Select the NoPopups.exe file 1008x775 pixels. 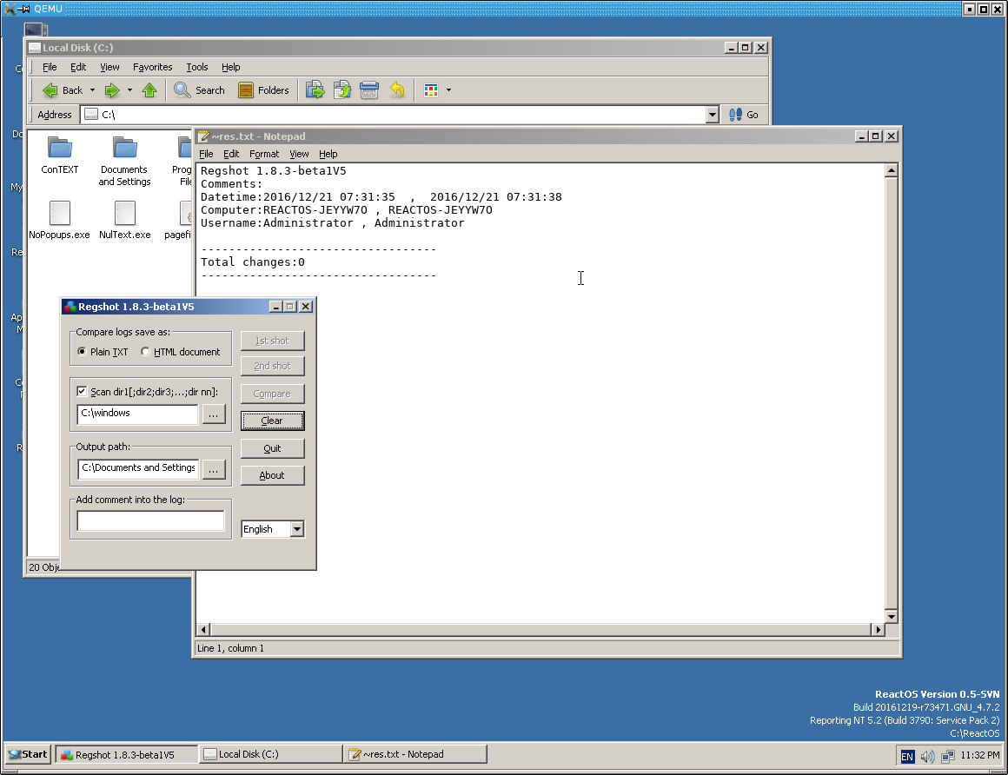[x=60, y=221]
